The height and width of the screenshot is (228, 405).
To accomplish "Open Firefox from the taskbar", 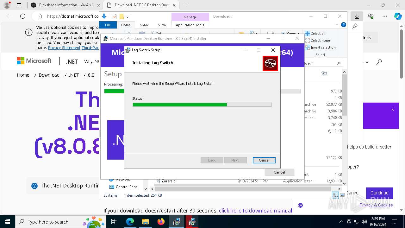I will pyautogui.click(x=161, y=222).
